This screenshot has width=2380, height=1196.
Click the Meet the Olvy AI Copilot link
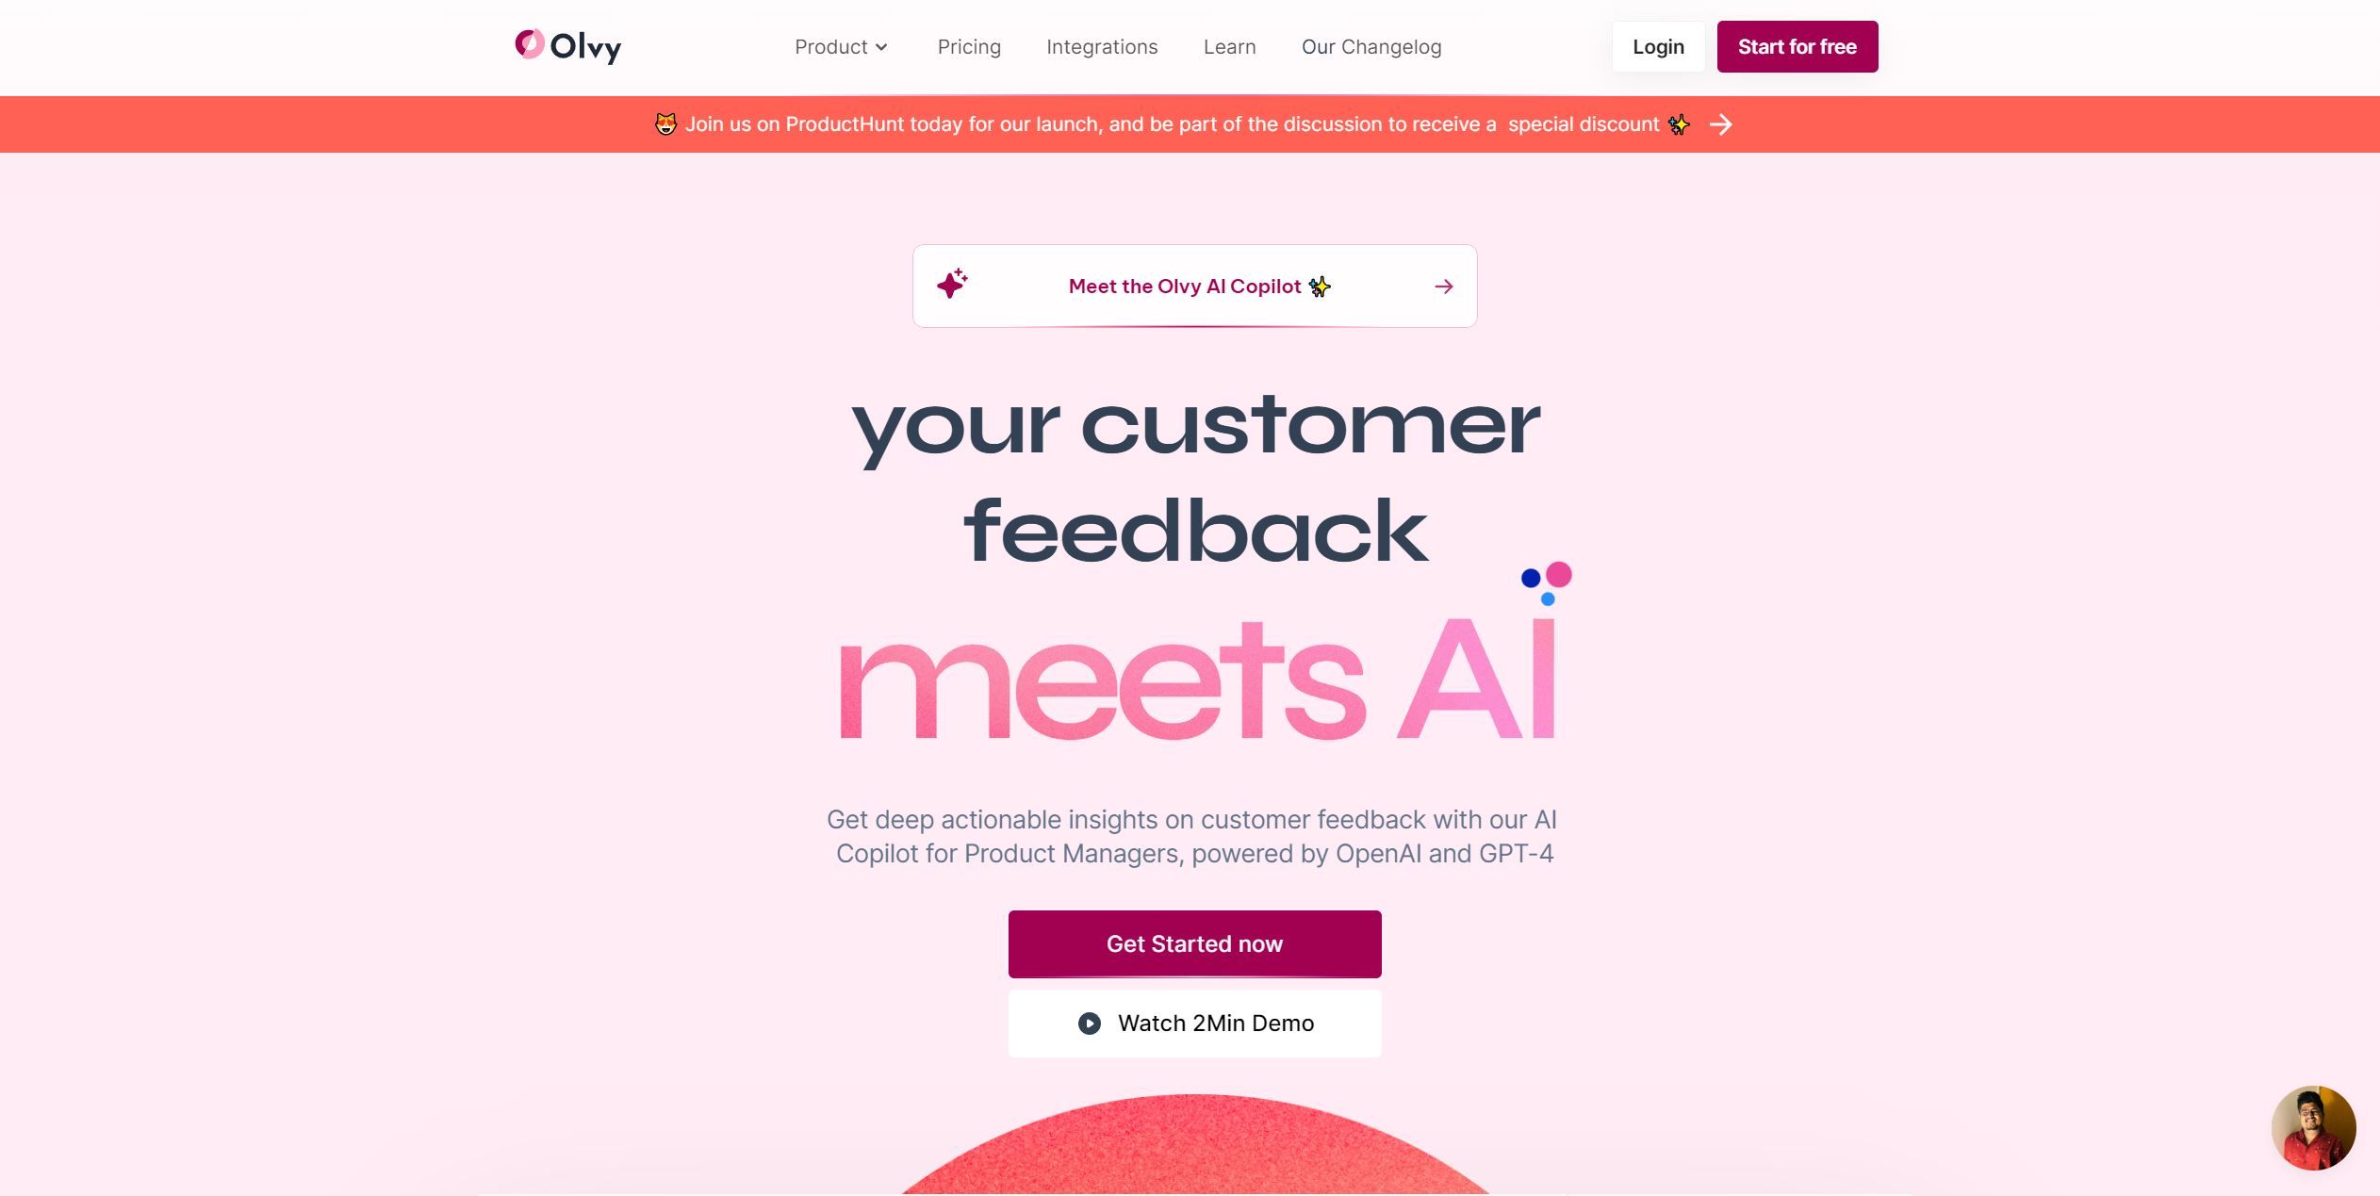(1194, 286)
